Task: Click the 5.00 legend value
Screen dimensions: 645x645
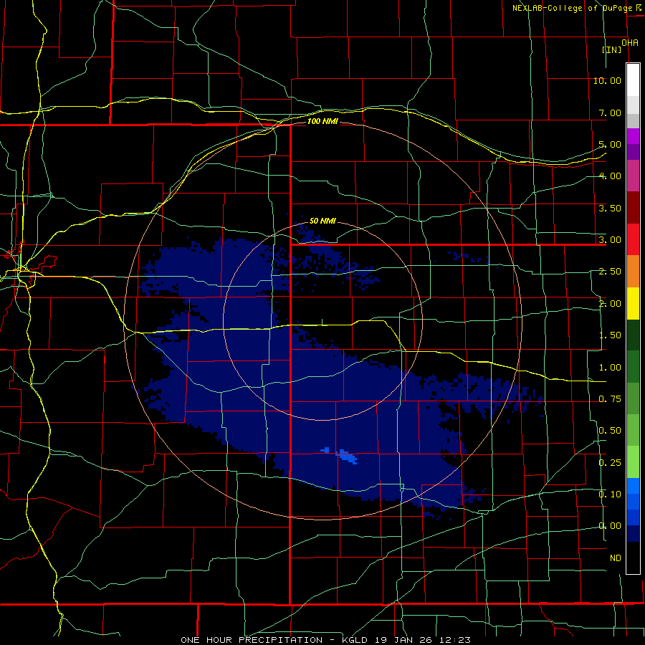Action: (x=610, y=144)
